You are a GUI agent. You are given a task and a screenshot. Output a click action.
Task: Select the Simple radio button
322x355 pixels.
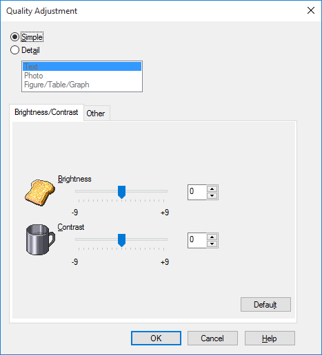pyautogui.click(x=14, y=37)
